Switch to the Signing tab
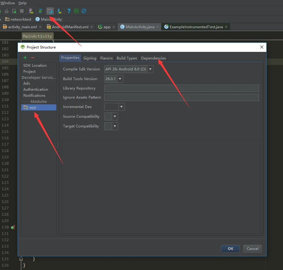 click(x=90, y=58)
